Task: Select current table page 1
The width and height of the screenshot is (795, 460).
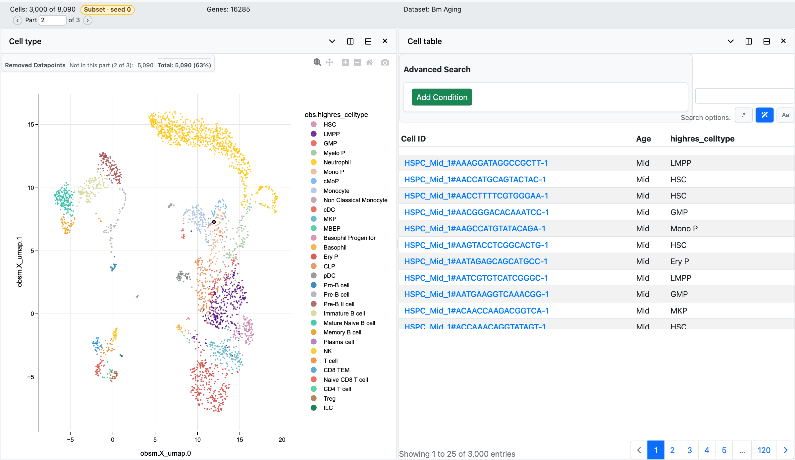Action: 656,450
